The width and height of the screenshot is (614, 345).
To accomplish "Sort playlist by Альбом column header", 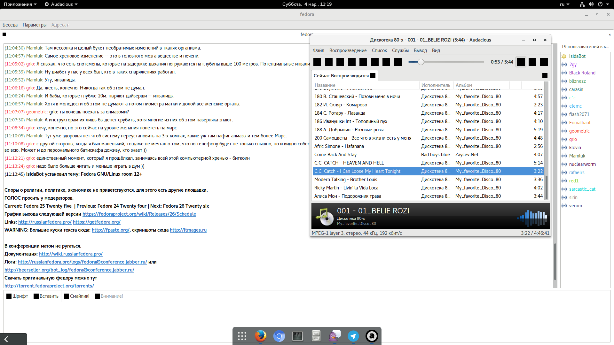I will [482, 85].
